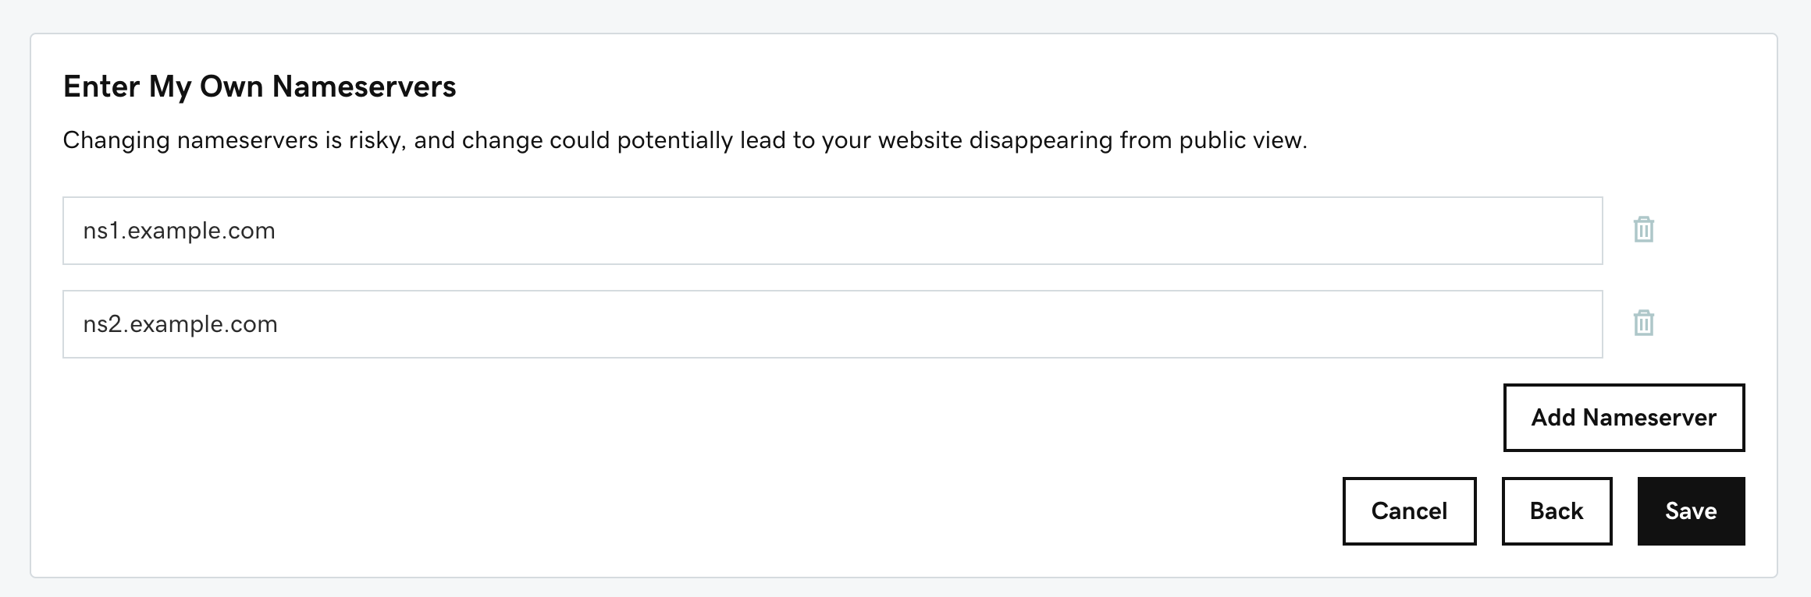Go Back to the previous step
Screen dimensions: 1811x597
(x=1556, y=511)
